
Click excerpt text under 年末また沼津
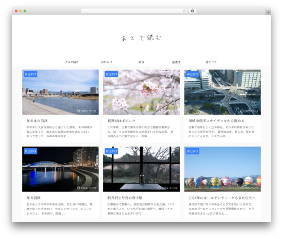(x=59, y=132)
